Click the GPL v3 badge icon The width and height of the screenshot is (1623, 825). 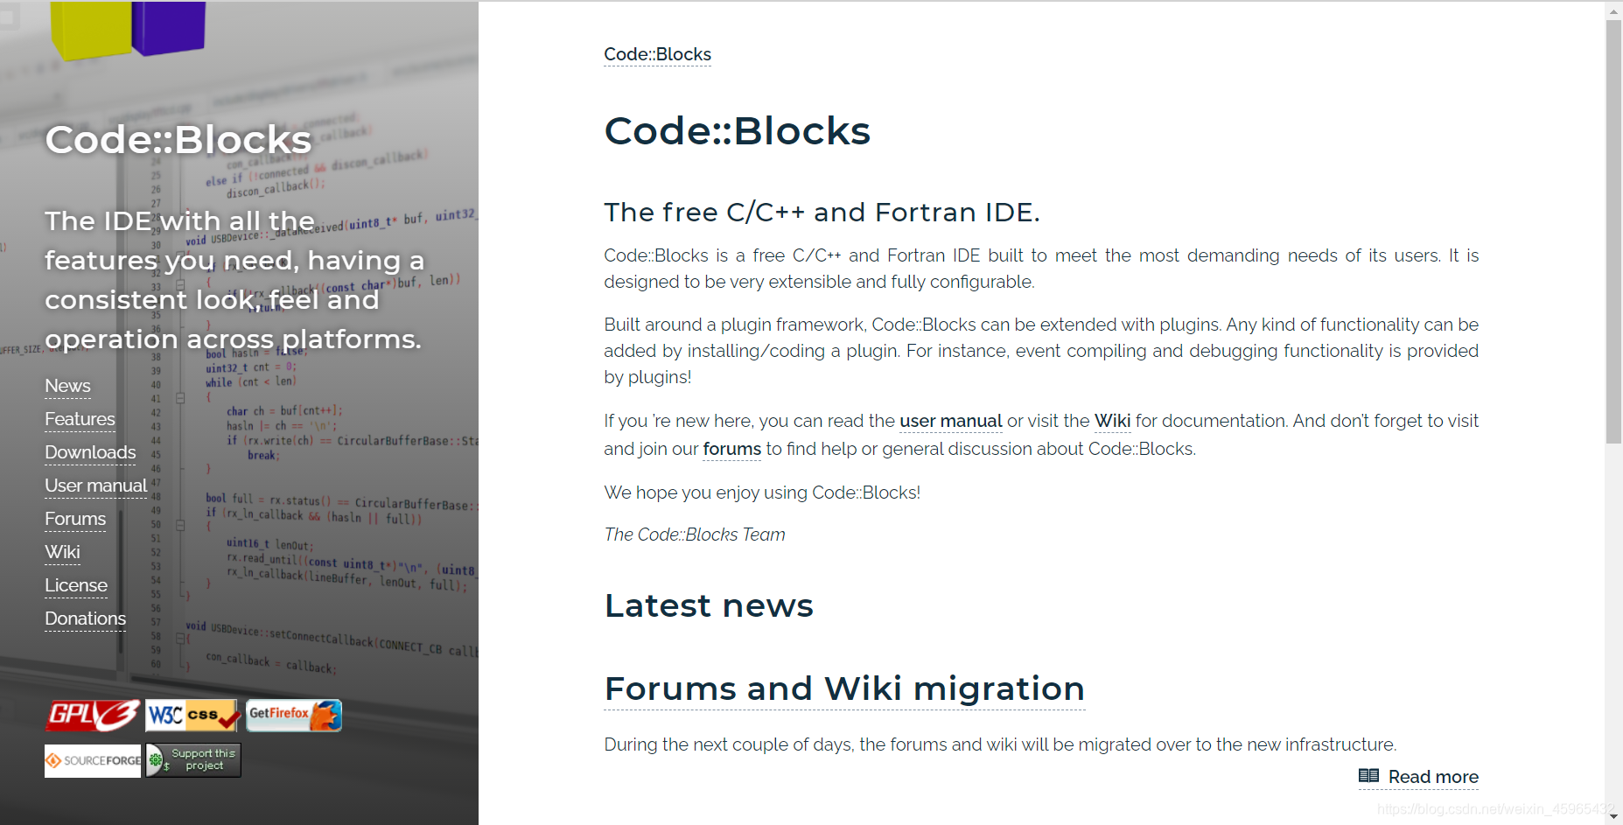point(93,716)
